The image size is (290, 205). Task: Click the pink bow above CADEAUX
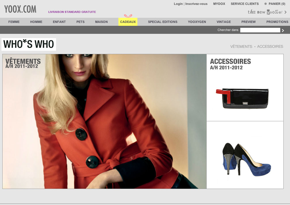(x=128, y=16)
